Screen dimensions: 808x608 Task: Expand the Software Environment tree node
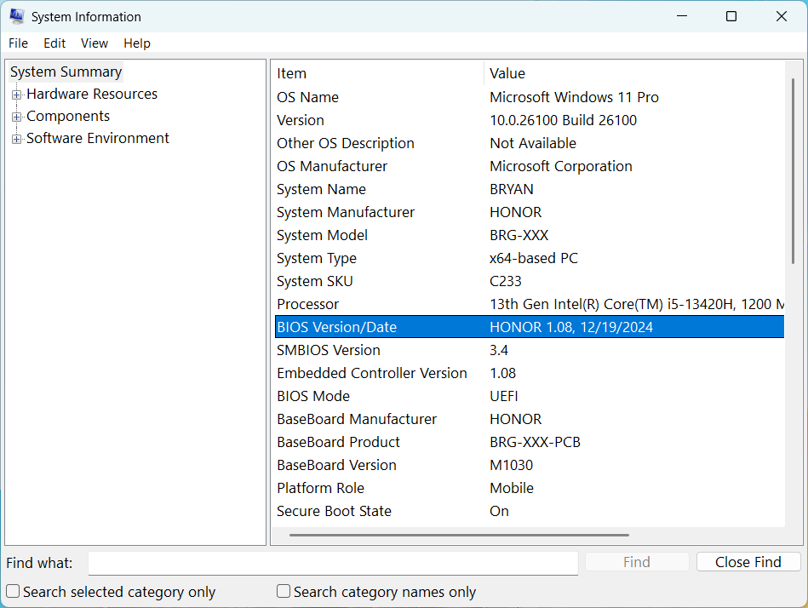(17, 138)
